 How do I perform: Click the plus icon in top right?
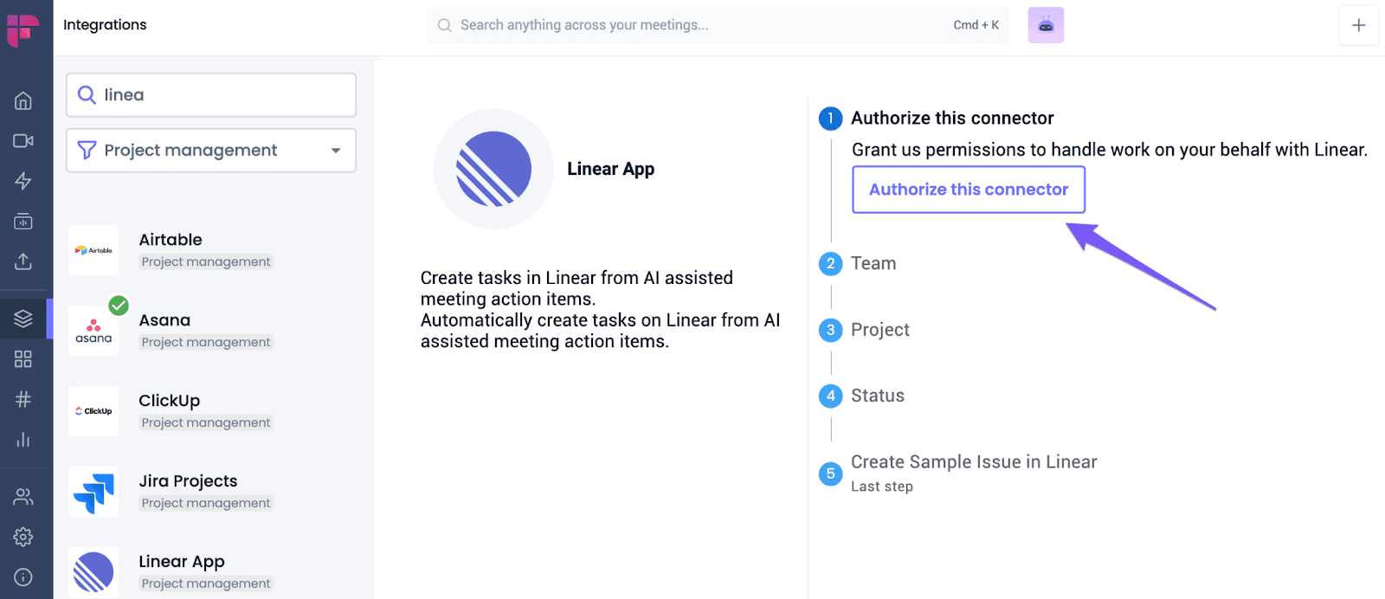1359,25
